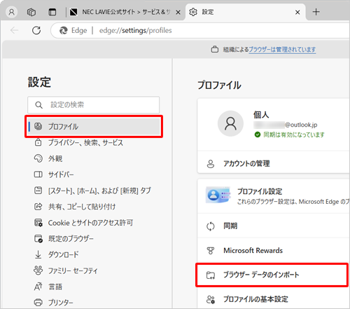
Task: Click the profile avatar icon in title bar
Action: point(11,12)
